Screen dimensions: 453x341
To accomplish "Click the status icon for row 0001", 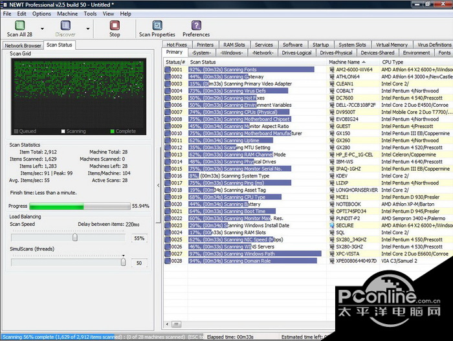I will coord(168,69).
